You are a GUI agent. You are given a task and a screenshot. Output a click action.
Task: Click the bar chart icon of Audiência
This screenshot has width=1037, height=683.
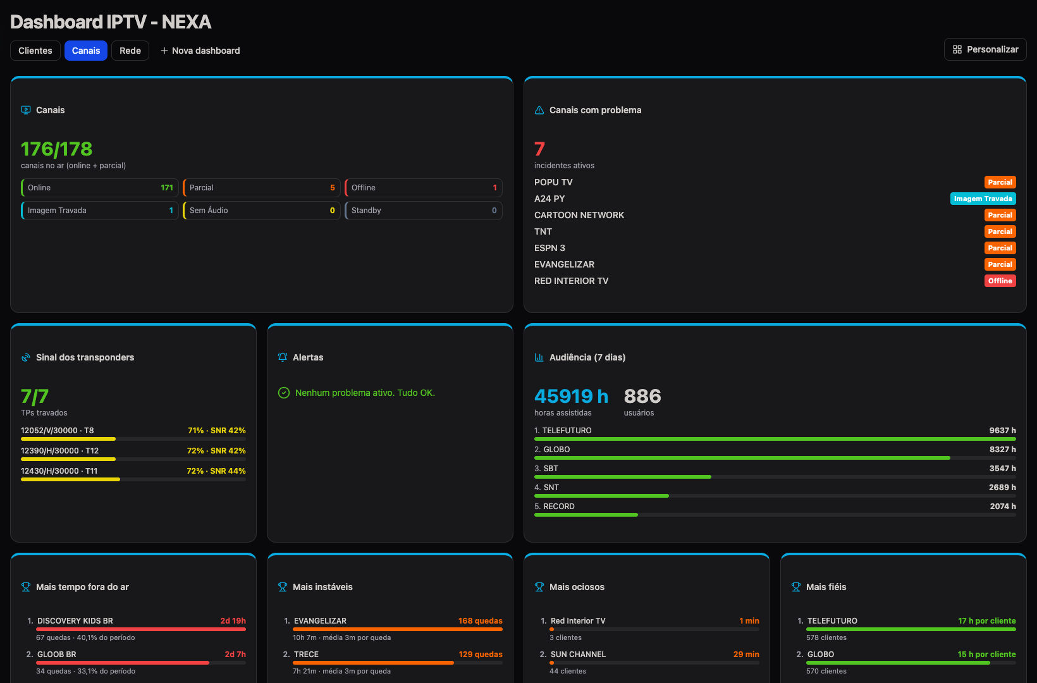539,357
